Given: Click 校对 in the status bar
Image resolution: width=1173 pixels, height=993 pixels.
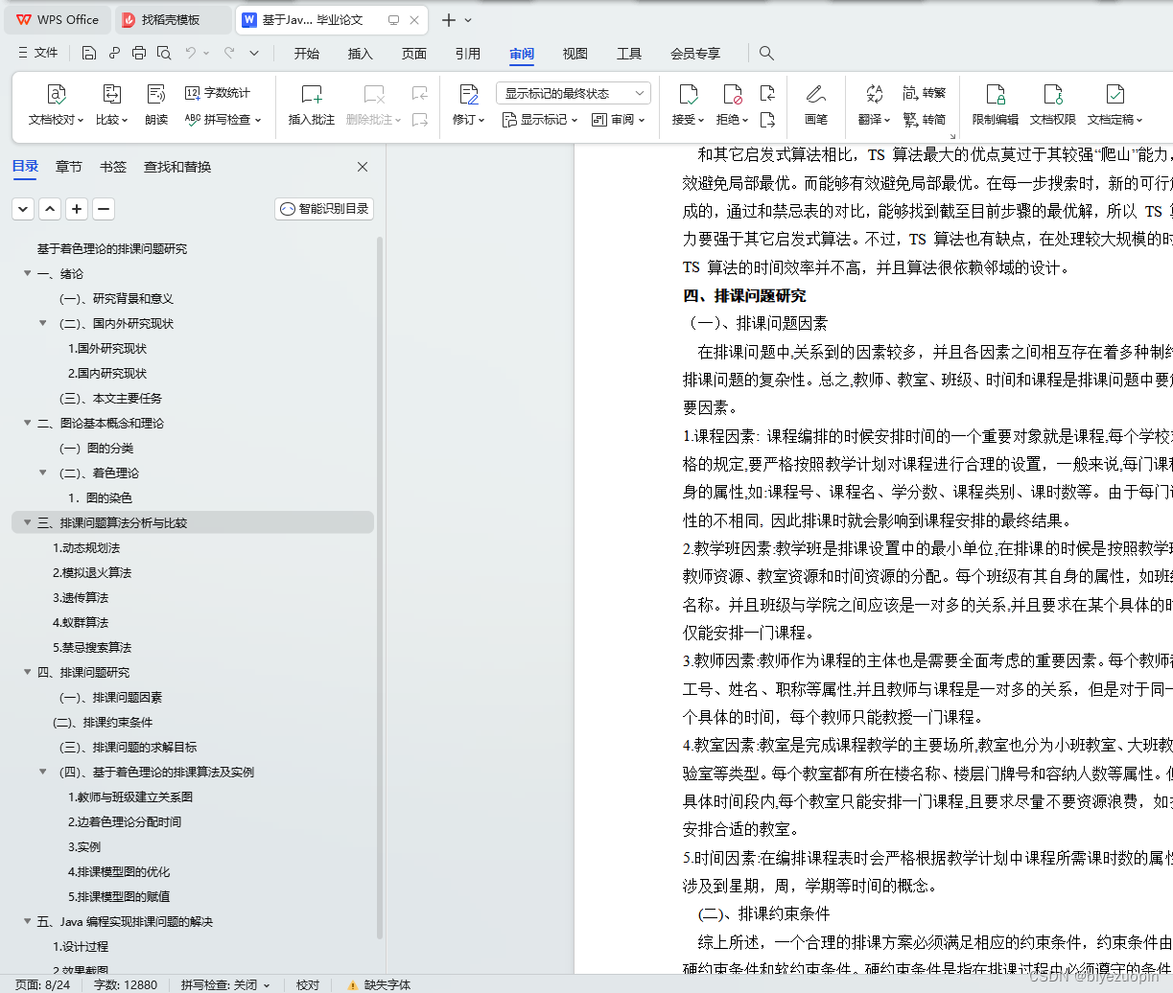Looking at the screenshot, I should pyautogui.click(x=308, y=984).
